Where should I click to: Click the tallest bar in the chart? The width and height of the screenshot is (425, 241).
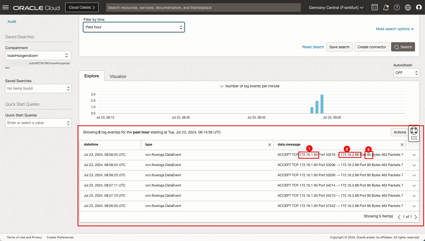[322, 104]
